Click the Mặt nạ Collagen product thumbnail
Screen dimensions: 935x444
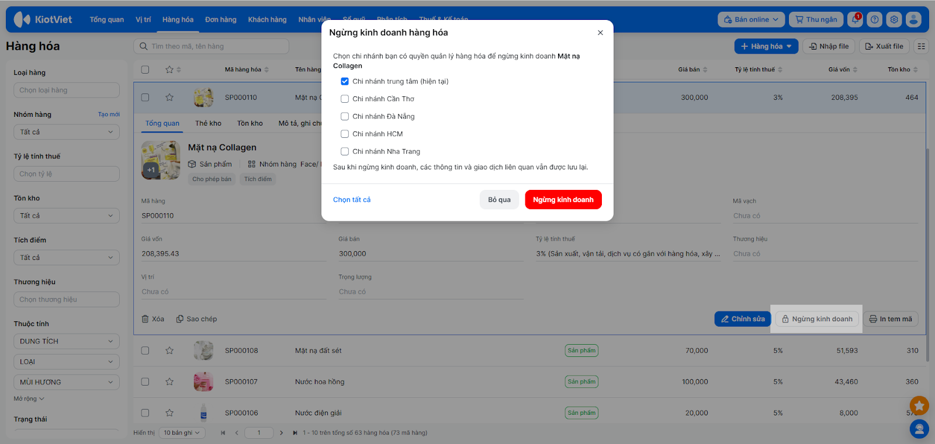pyautogui.click(x=160, y=160)
